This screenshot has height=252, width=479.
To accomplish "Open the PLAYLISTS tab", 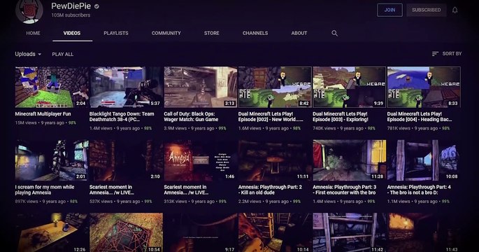I will [116, 33].
